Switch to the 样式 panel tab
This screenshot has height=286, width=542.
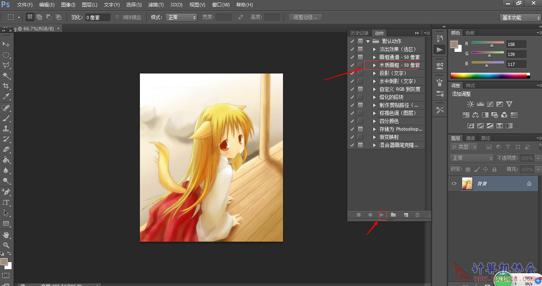pos(470,85)
